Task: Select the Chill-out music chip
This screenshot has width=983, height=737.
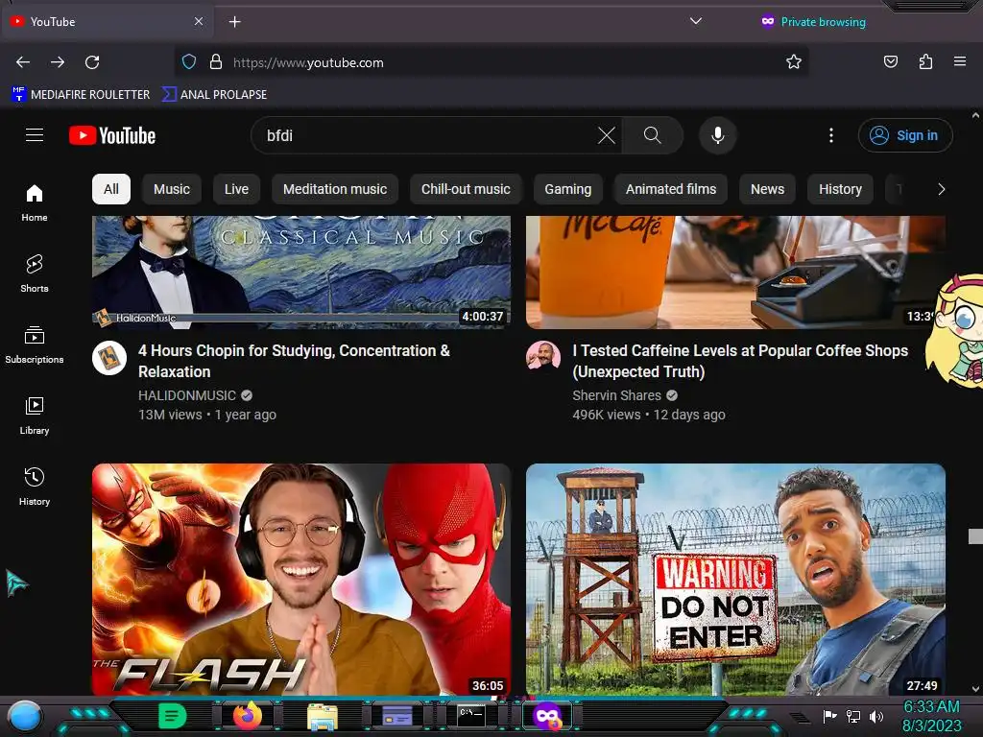Action: click(466, 189)
